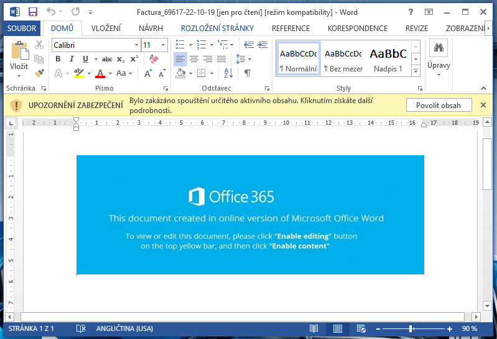The image size is (497, 339).
Task: Apply Bez mezer style
Action: tap(343, 58)
